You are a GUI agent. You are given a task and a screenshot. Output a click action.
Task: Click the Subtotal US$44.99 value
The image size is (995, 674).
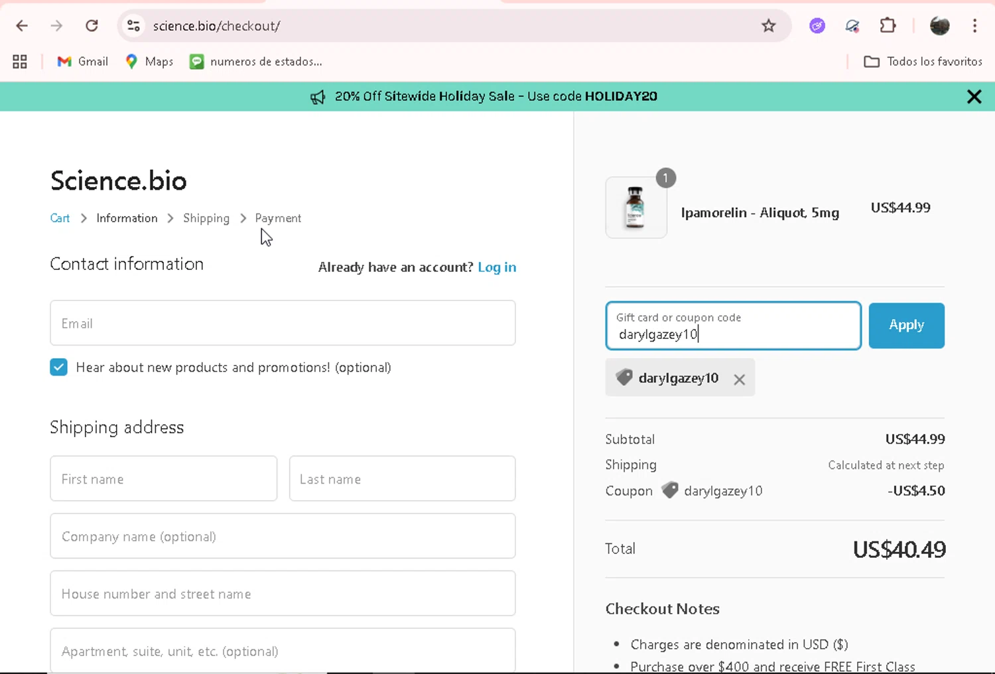915,439
